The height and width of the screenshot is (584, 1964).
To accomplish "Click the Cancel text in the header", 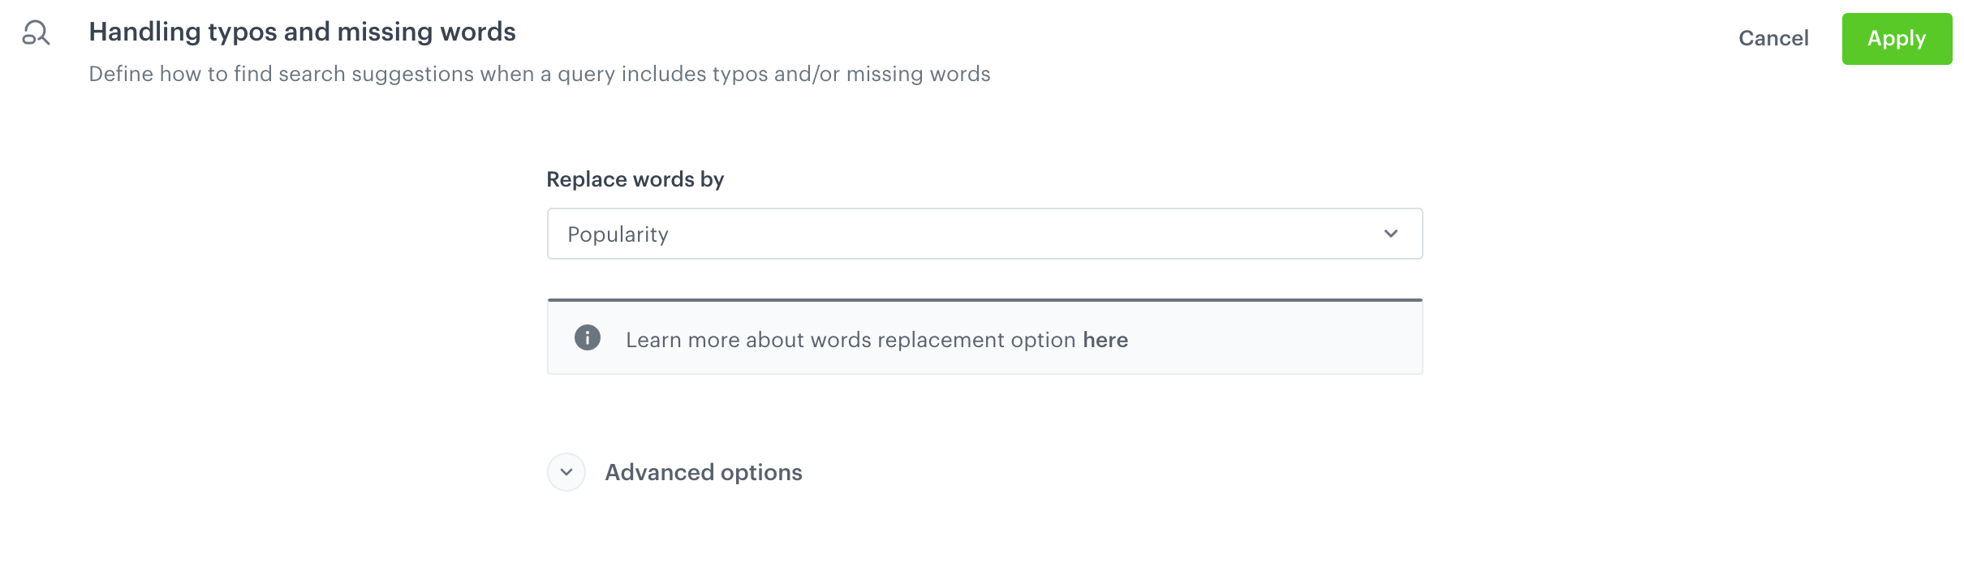I will [x=1773, y=38].
